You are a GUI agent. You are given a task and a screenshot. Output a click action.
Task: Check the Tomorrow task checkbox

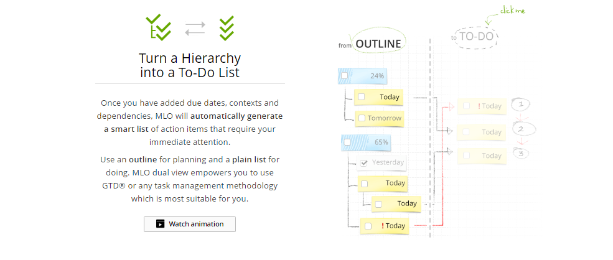361,118
